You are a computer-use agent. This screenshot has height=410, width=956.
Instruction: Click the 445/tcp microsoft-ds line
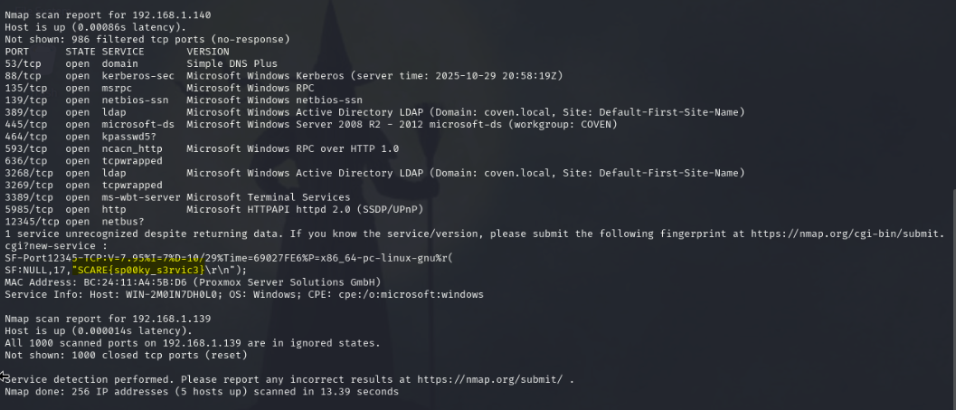click(311, 125)
